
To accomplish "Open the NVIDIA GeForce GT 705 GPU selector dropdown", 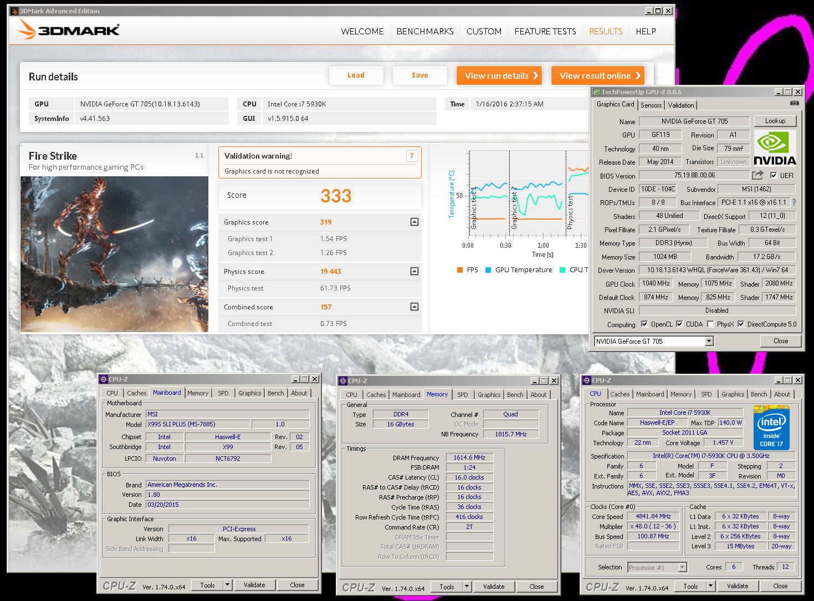I will [709, 342].
